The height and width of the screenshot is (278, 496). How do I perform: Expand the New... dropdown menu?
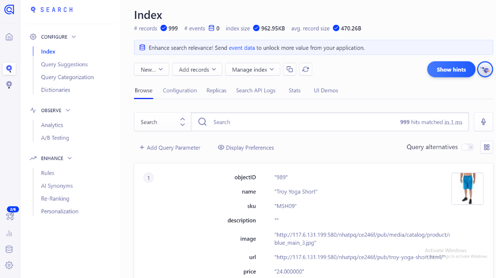click(152, 69)
